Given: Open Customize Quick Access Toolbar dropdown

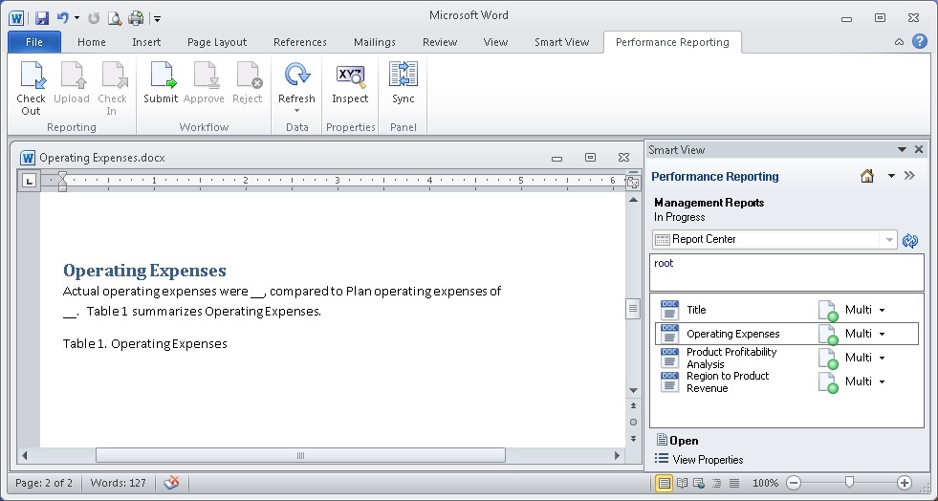Looking at the screenshot, I should pyautogui.click(x=157, y=19).
